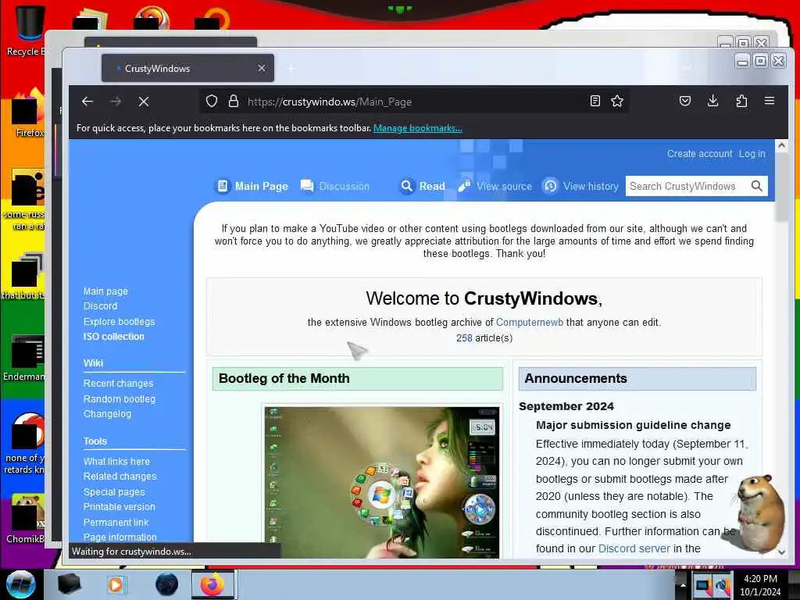Open Page information tool link
800x600 pixels.
click(x=120, y=537)
